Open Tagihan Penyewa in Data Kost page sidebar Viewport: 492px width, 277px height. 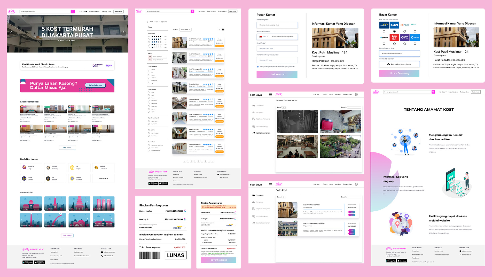263,209
